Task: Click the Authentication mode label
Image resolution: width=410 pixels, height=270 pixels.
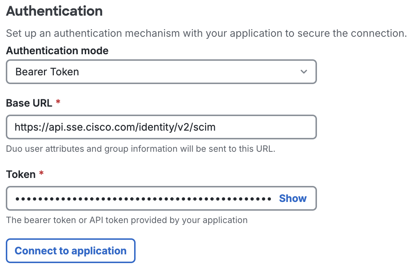Action: pos(57,51)
